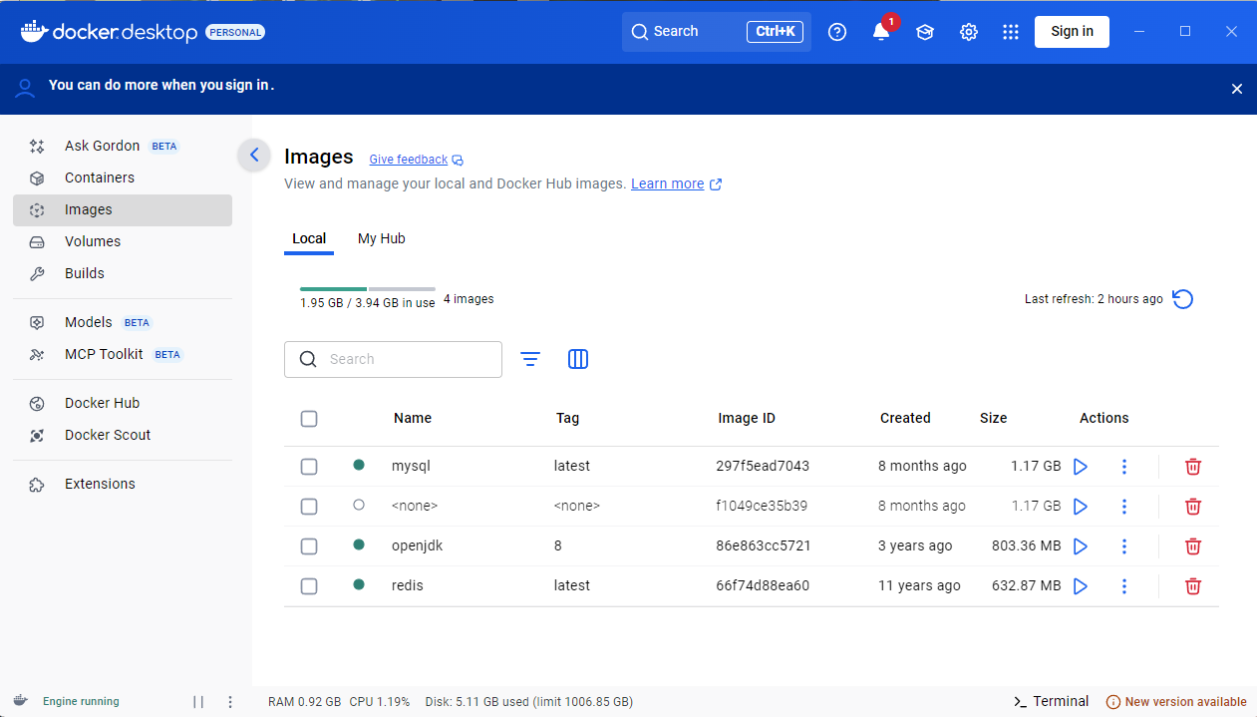
Task: Sort by Name column header
Action: [413, 418]
